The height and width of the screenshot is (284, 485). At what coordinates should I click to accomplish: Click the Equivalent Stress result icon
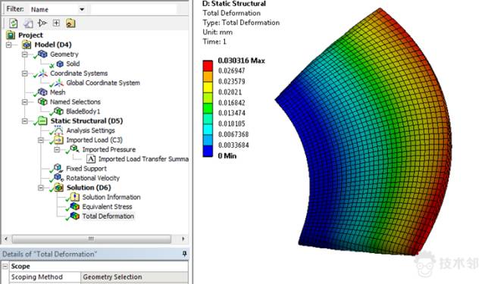point(74,206)
